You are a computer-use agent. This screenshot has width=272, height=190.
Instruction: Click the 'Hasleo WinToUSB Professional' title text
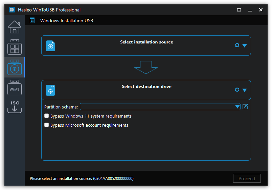(49, 10)
